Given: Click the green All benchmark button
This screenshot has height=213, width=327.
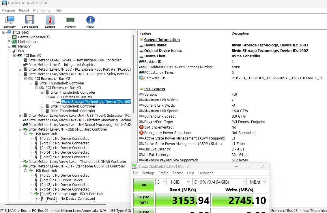Looking at the screenshot, I should pyautogui.click(x=144, y=185).
